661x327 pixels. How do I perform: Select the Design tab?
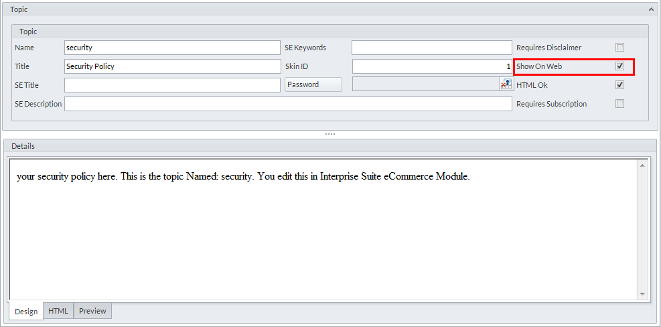pos(26,312)
